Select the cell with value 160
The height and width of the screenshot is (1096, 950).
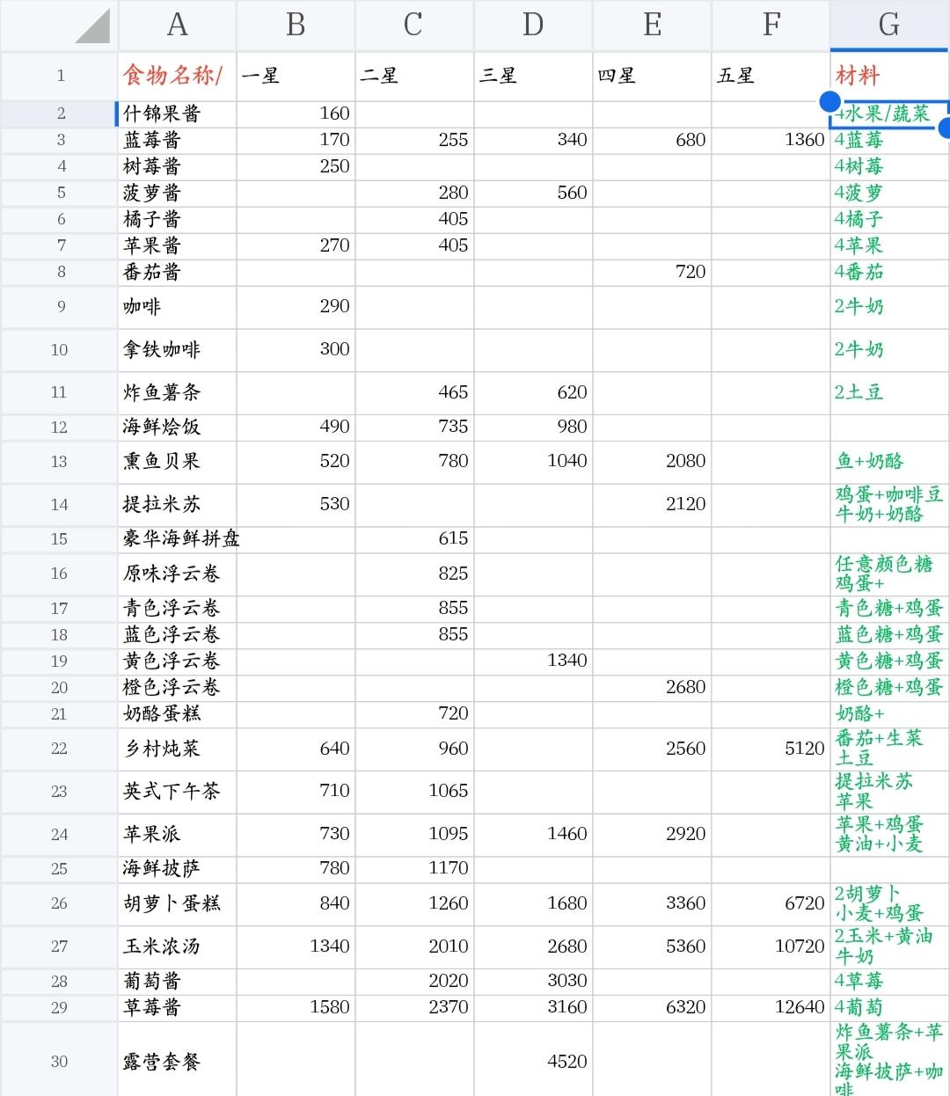[296, 113]
